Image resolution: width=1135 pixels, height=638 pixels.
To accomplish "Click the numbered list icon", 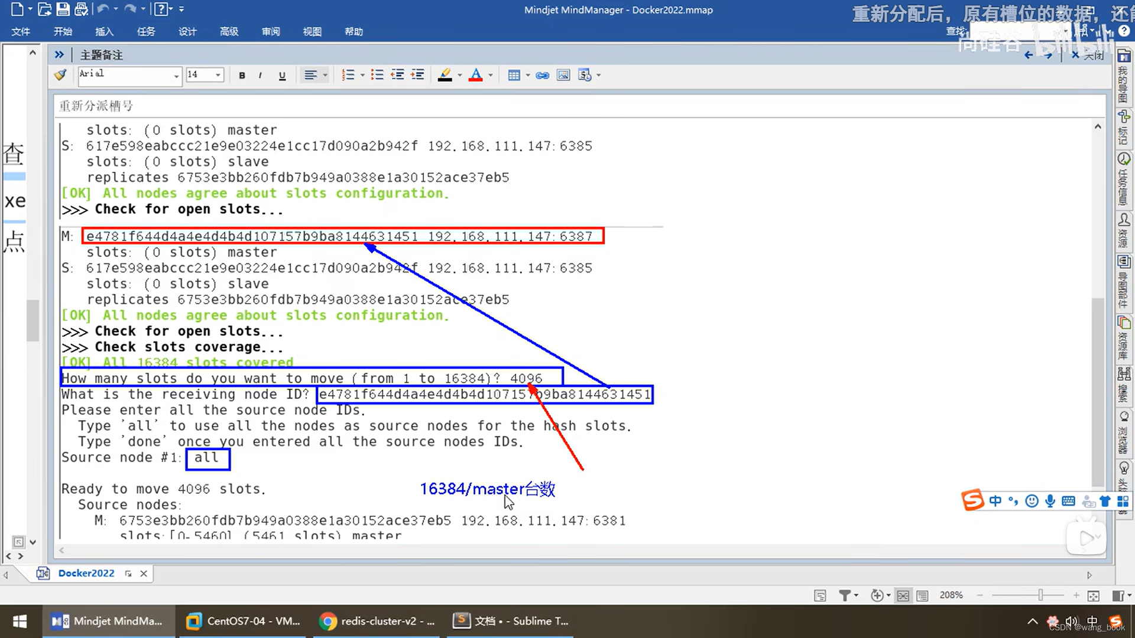I will click(348, 75).
